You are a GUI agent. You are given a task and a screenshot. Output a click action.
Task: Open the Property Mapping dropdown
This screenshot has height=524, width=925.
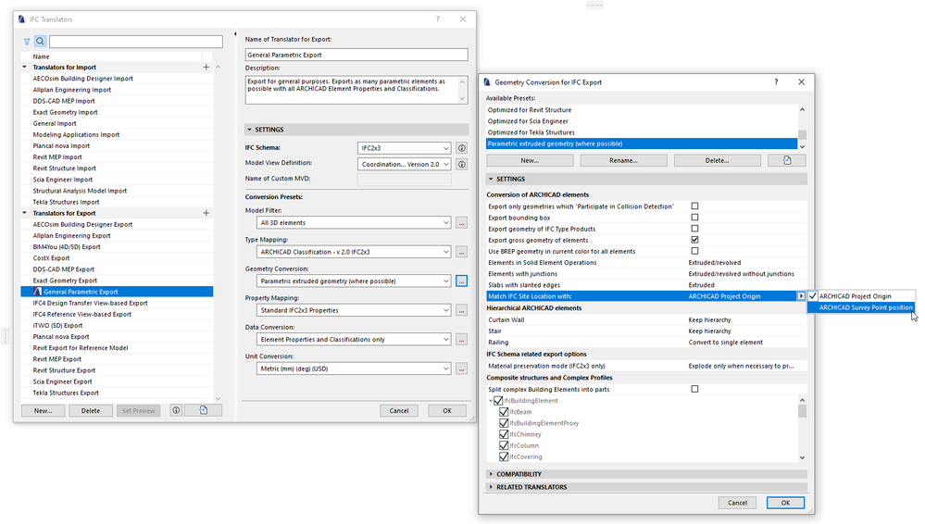[x=354, y=310]
